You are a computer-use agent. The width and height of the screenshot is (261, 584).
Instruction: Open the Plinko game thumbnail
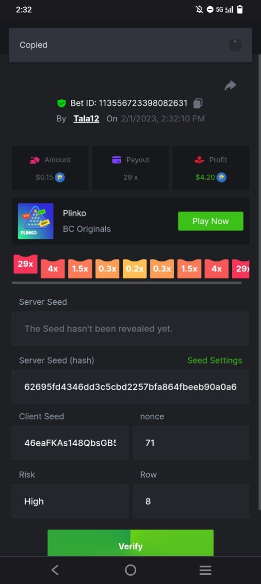[36, 221]
